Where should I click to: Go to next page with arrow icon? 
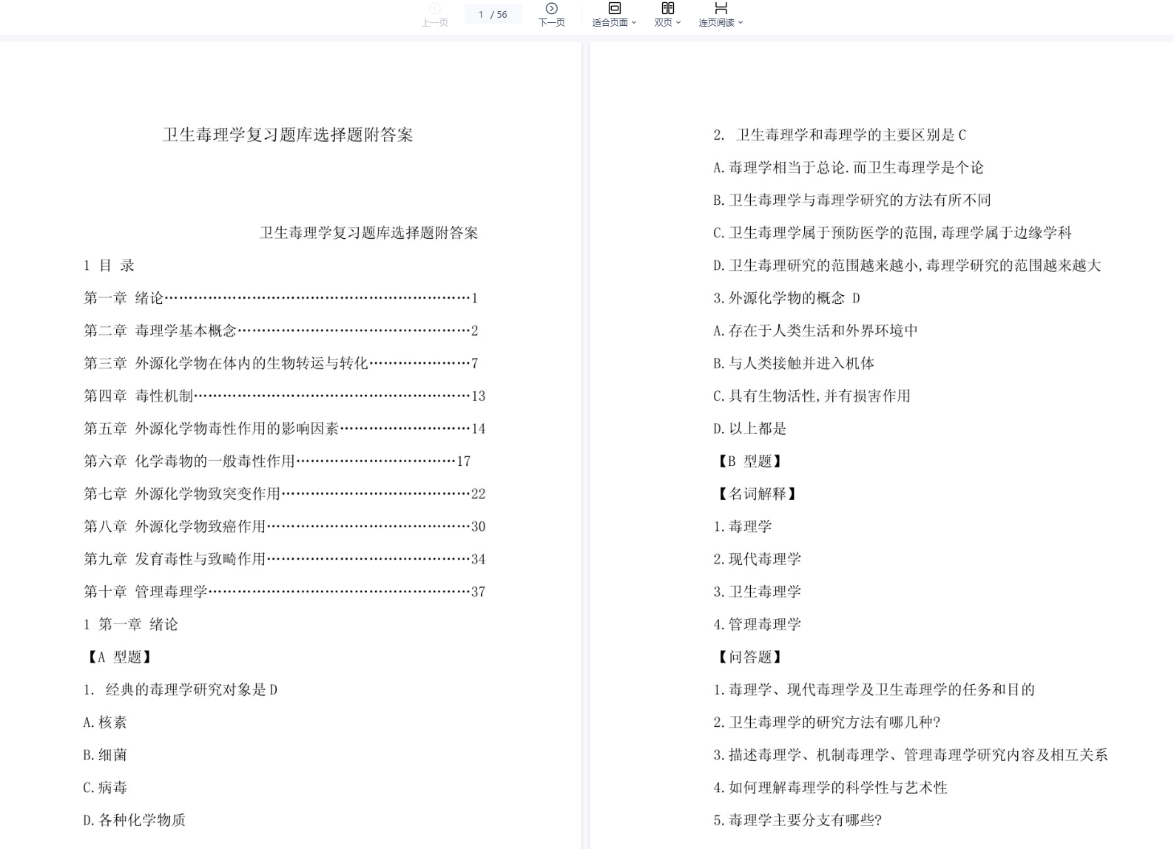[551, 9]
